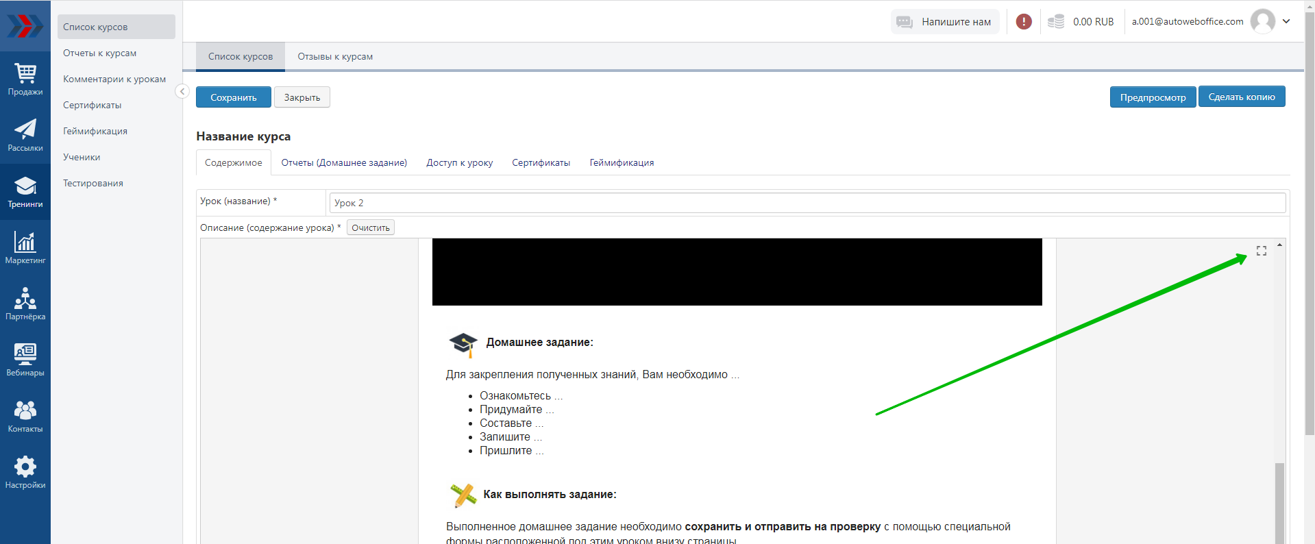
Task: Open the Партнёрка section icon
Action: click(x=25, y=304)
